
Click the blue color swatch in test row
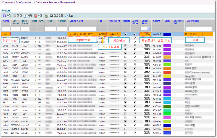pyautogui.click(x=167, y=34)
